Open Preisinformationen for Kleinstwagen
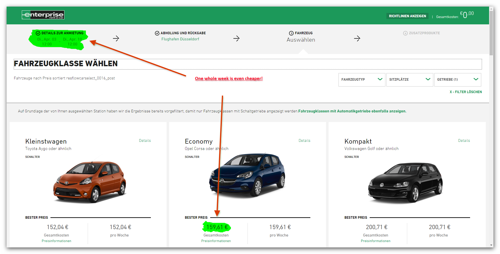The height and width of the screenshot is (254, 500). 56,241
